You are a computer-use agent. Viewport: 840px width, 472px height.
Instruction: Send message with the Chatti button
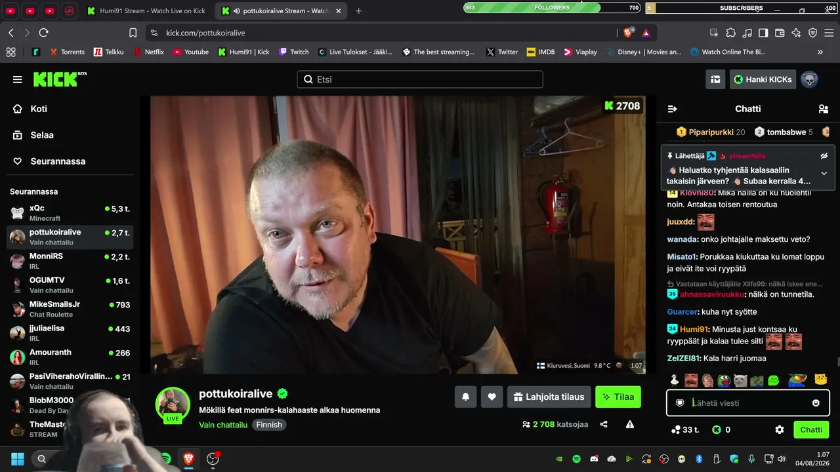tap(811, 430)
